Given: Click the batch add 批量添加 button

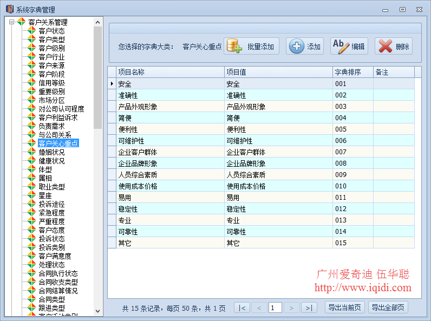Looking at the screenshot, I should (251, 46).
